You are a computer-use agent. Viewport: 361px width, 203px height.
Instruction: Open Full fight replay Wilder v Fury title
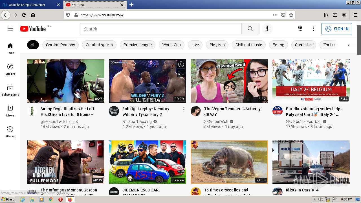(x=146, y=112)
